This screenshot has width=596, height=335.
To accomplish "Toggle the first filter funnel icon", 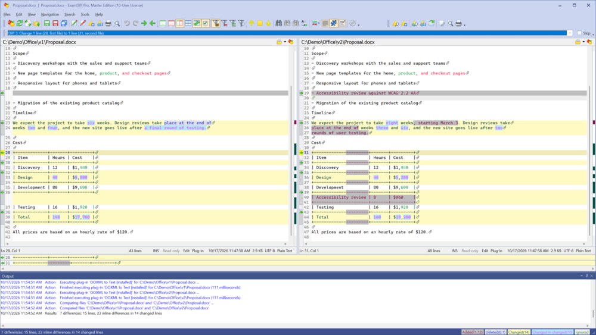I will pyautogui.click(x=216, y=24).
